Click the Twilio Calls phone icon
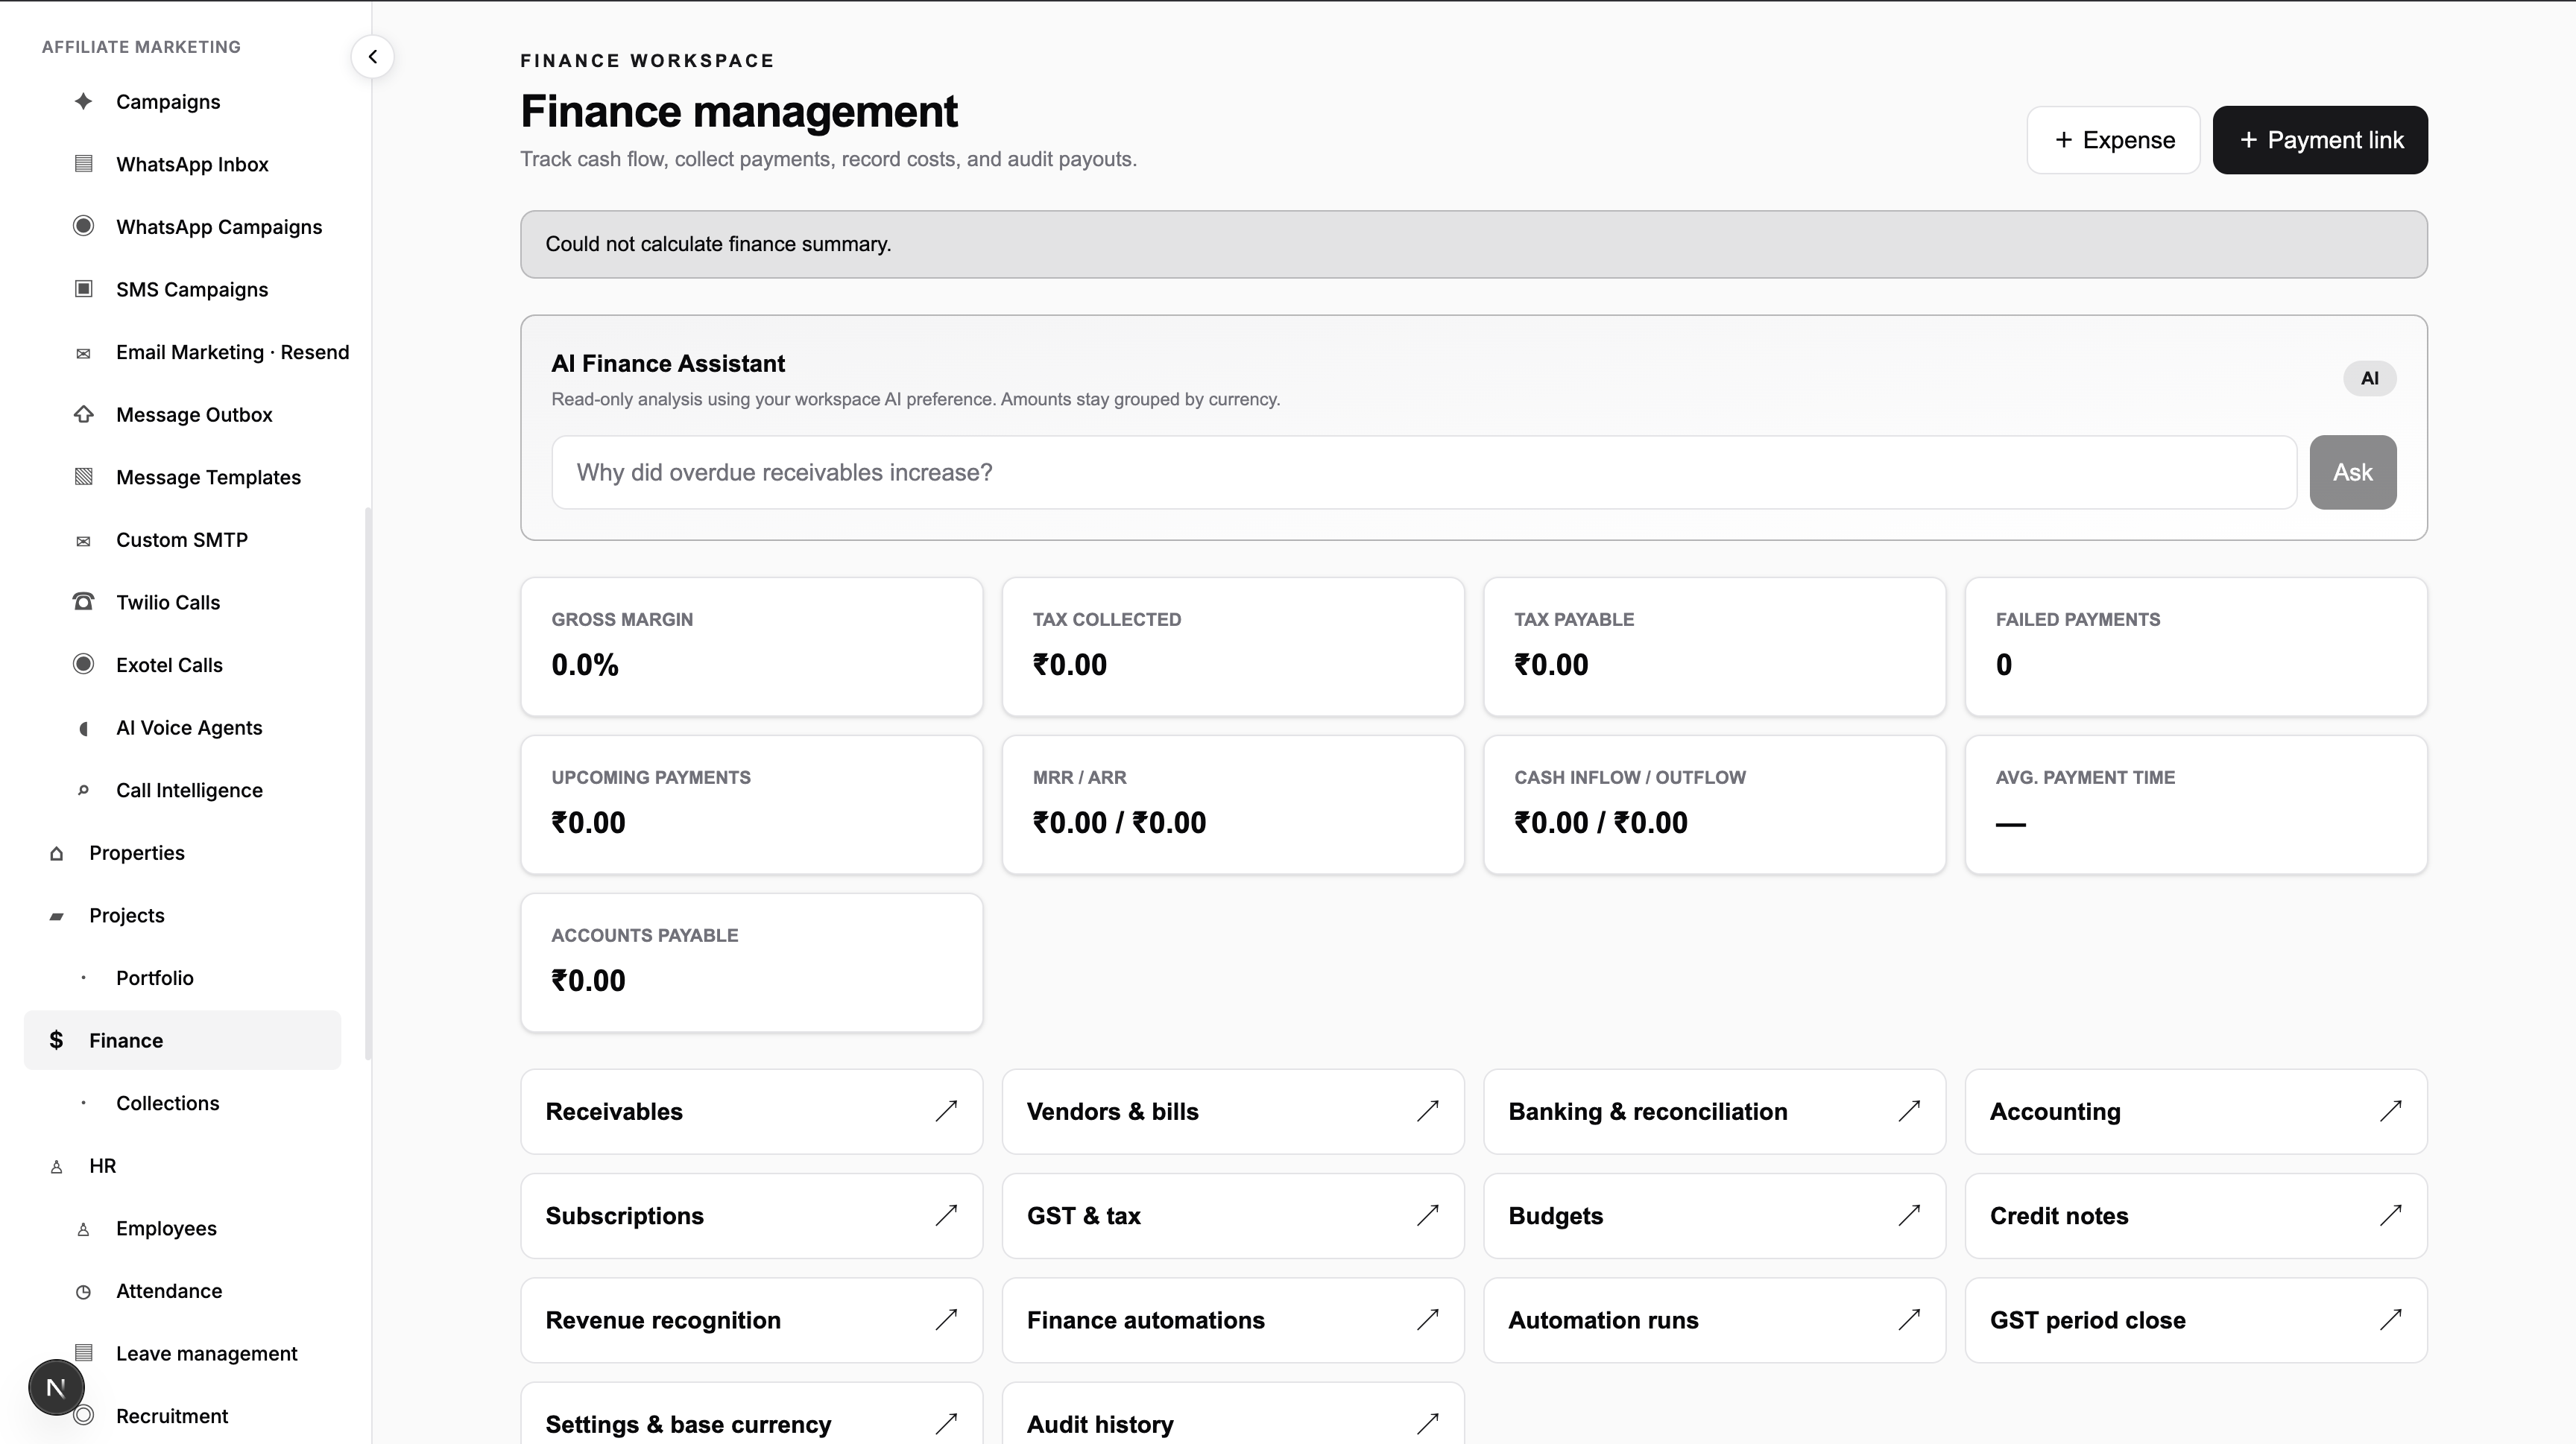Viewport: 2576px width, 1444px height. pyautogui.click(x=84, y=601)
